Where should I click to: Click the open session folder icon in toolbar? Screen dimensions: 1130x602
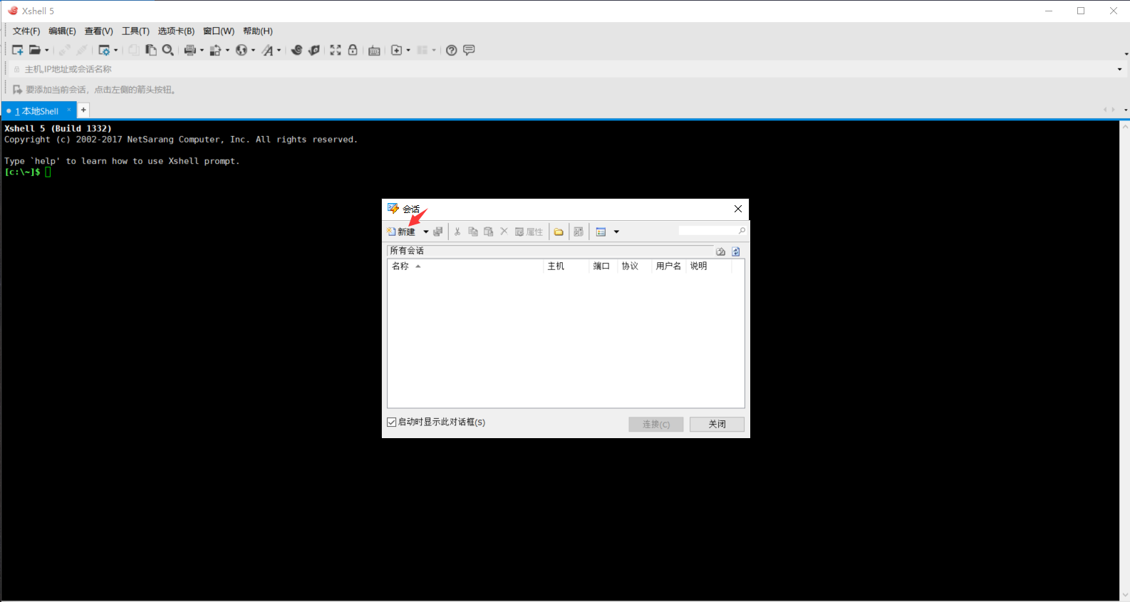(35, 50)
